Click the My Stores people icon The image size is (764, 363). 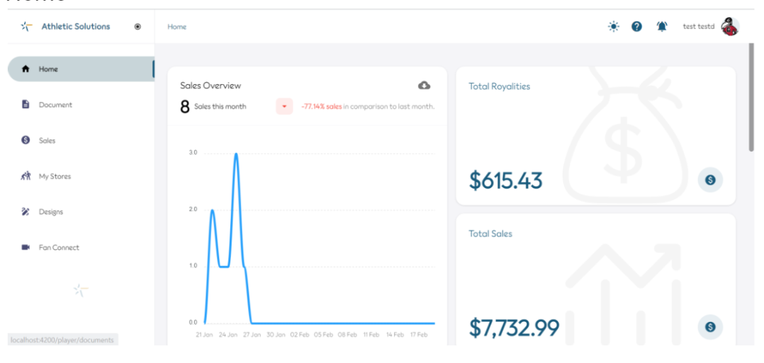click(x=26, y=175)
